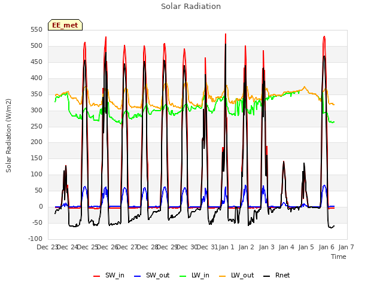Click the -100 y-axis tick label

(x=35, y=239)
